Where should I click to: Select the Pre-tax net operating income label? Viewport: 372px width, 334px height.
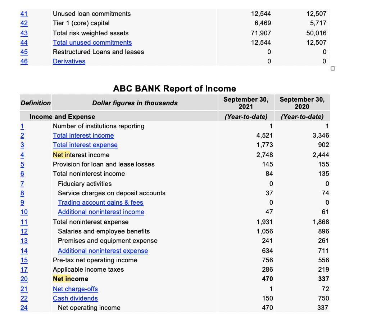[x=95, y=260]
